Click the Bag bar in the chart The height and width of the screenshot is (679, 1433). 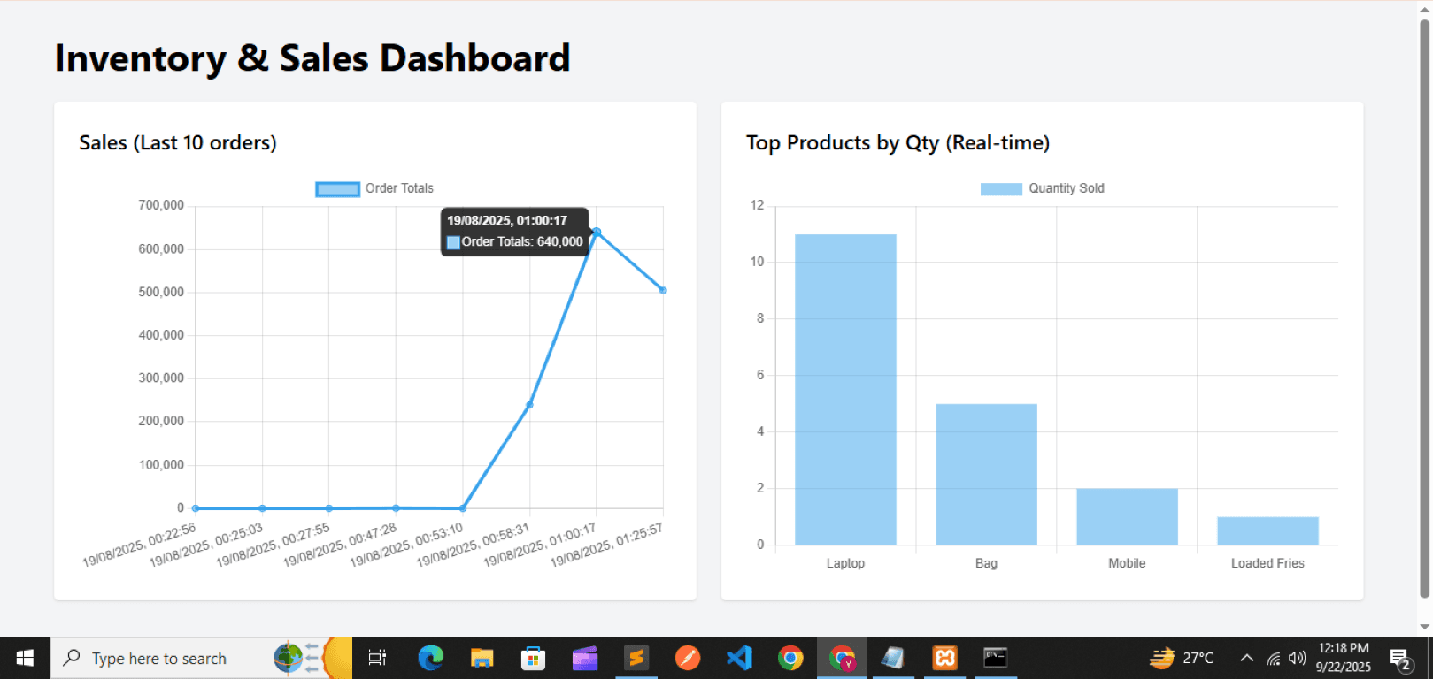pyautogui.click(x=986, y=474)
